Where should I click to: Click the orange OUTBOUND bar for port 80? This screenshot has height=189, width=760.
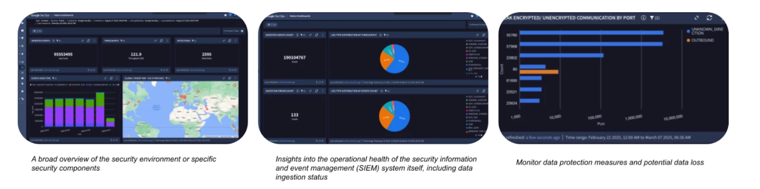[539, 72]
